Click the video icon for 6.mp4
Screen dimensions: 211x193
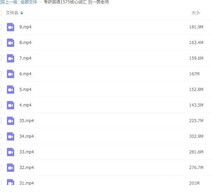pos(10,74)
